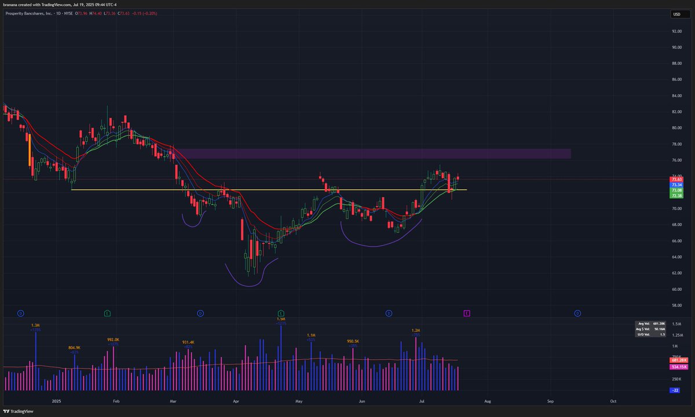
Task: Click the 80.00 price axis label
Action: click(x=676, y=128)
